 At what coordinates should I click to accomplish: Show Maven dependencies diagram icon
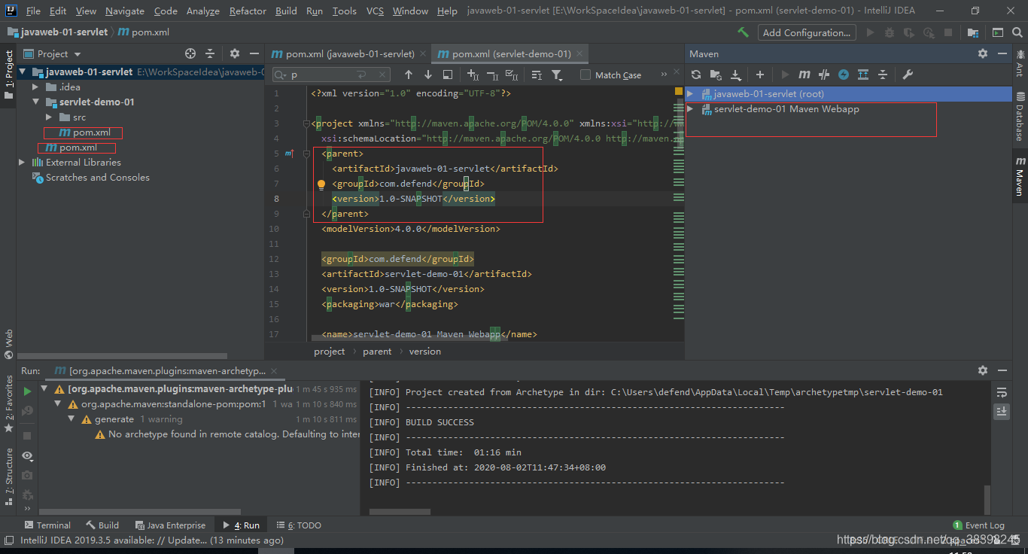pyautogui.click(x=863, y=75)
